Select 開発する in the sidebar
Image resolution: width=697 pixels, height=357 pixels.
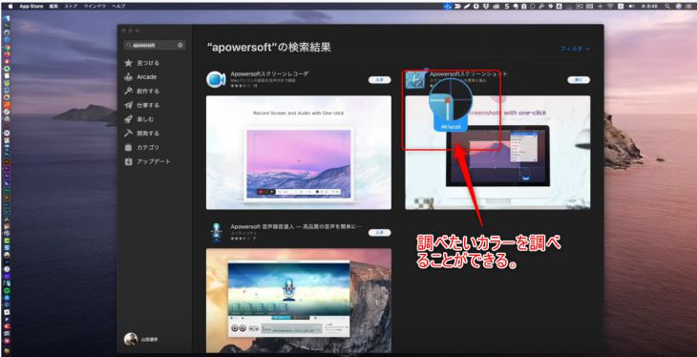tap(142, 133)
